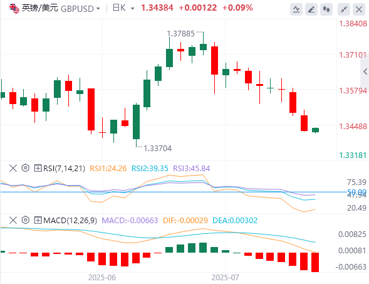Remove the MACD indicator panel

[x=13, y=220]
